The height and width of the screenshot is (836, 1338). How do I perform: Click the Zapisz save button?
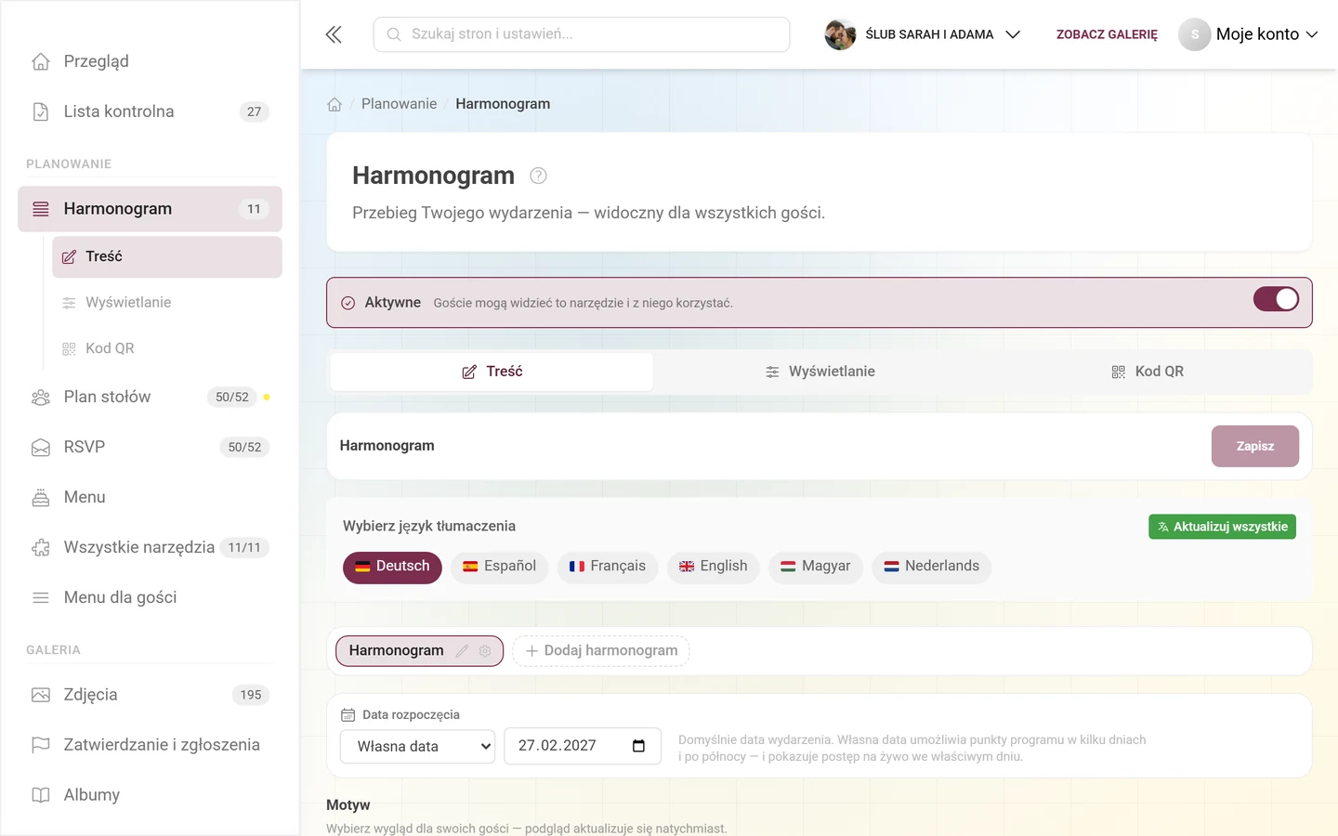point(1255,447)
